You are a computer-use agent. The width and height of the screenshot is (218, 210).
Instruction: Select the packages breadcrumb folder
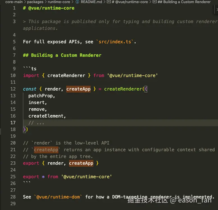pyautogui.click(x=35, y=2)
